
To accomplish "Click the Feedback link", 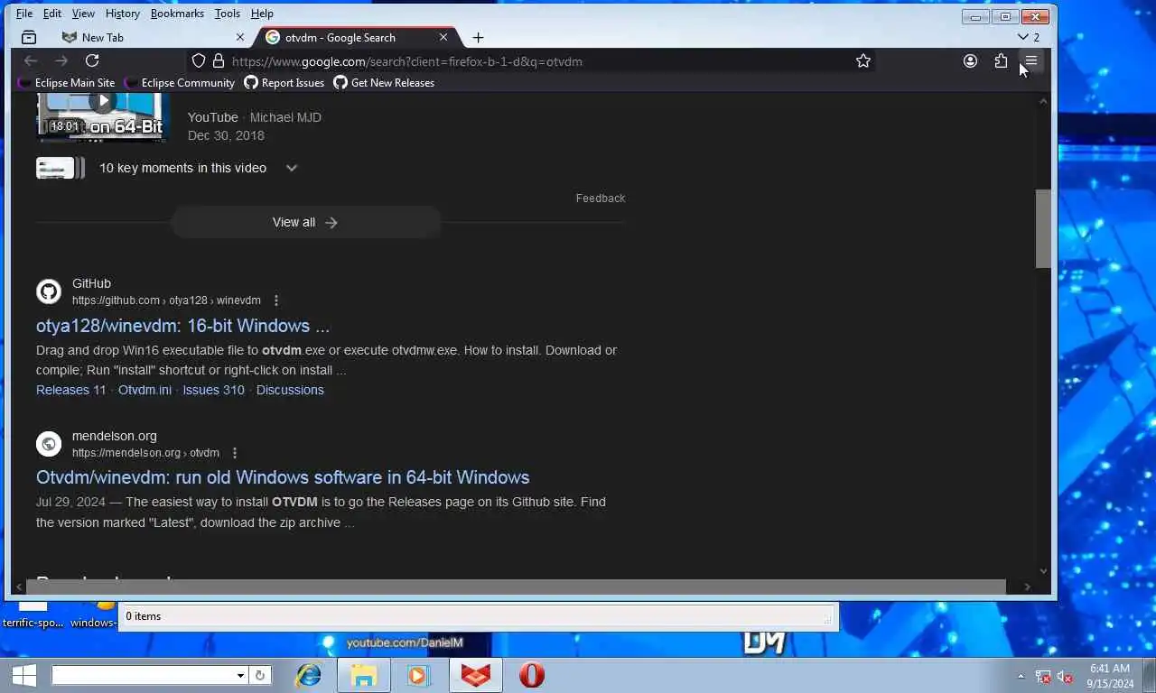I will (601, 199).
